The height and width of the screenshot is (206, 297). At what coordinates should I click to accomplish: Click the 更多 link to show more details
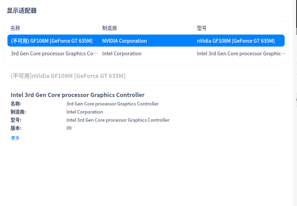point(15,138)
